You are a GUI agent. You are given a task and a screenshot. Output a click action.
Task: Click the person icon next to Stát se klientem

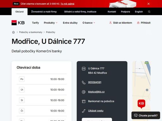pyautogui.click(x=110, y=23)
